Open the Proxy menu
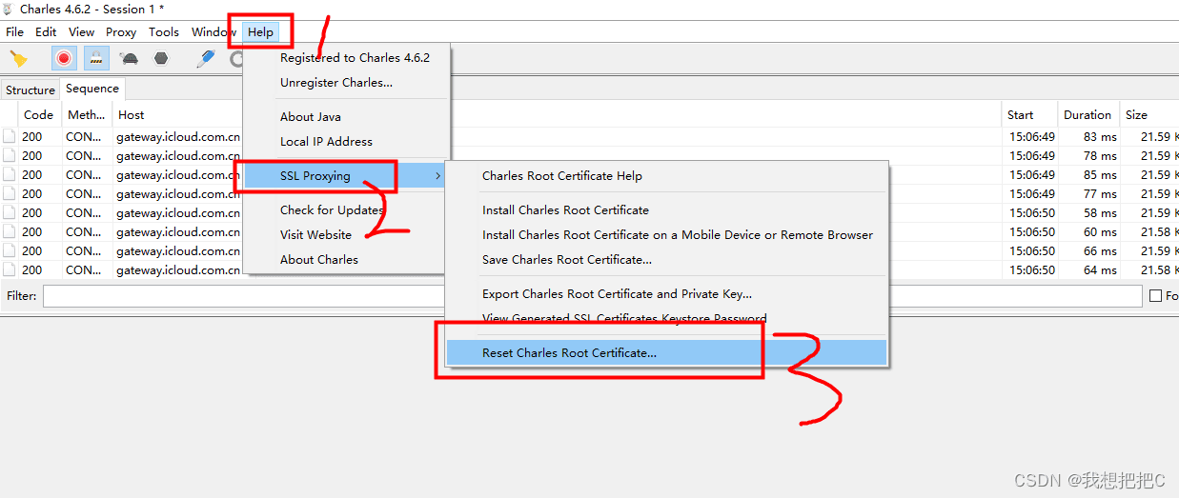Image resolution: width=1179 pixels, height=498 pixels. (121, 31)
